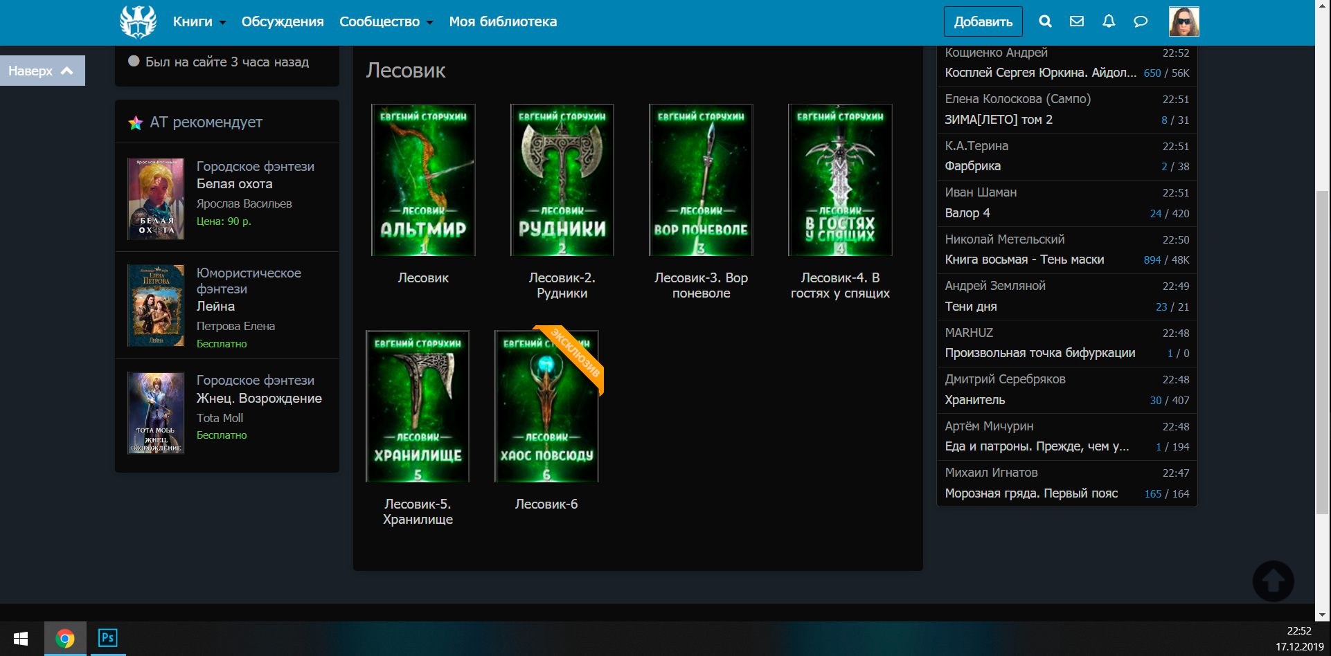1331x656 pixels.
Task: Expand the Книги dropdown menu
Action: (199, 21)
